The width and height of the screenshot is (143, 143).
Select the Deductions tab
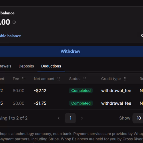tap(51, 66)
